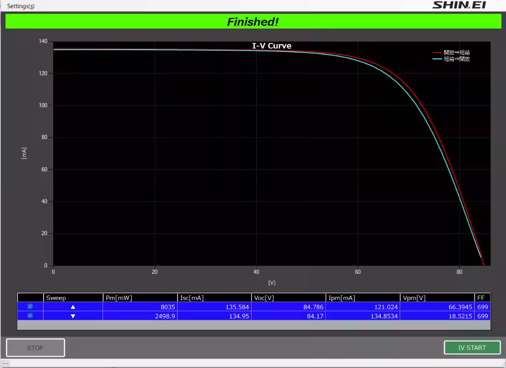The width and height of the screenshot is (506, 368).
Task: Click the Voc[V] column header
Action: (289, 298)
